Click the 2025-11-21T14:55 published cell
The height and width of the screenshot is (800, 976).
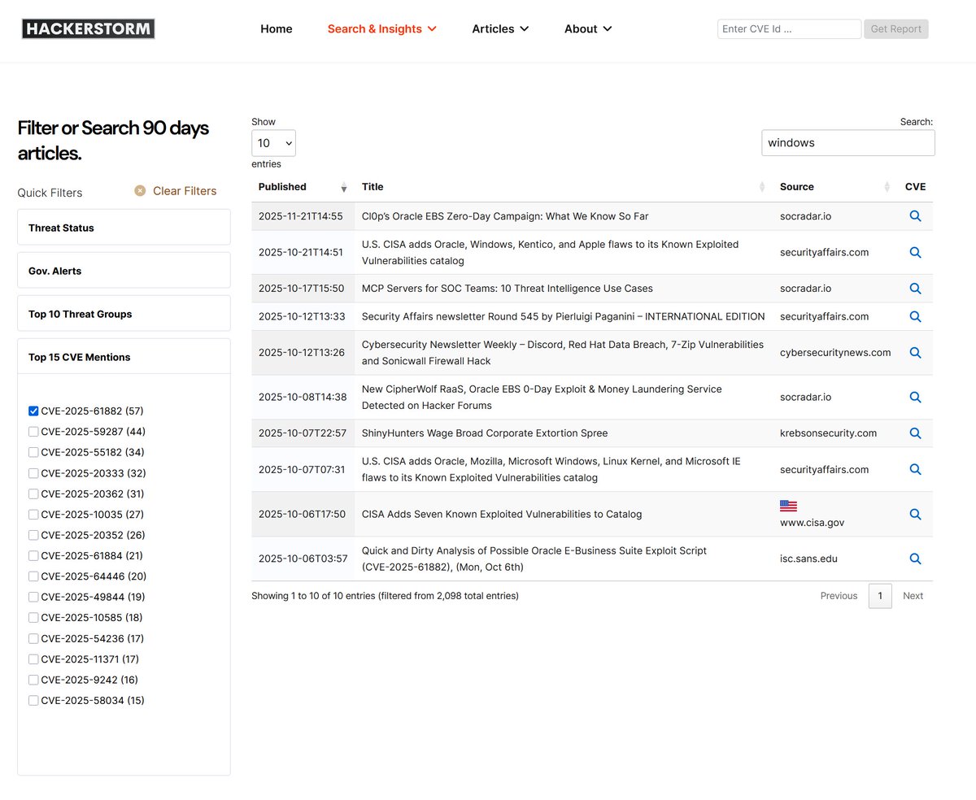pos(301,216)
